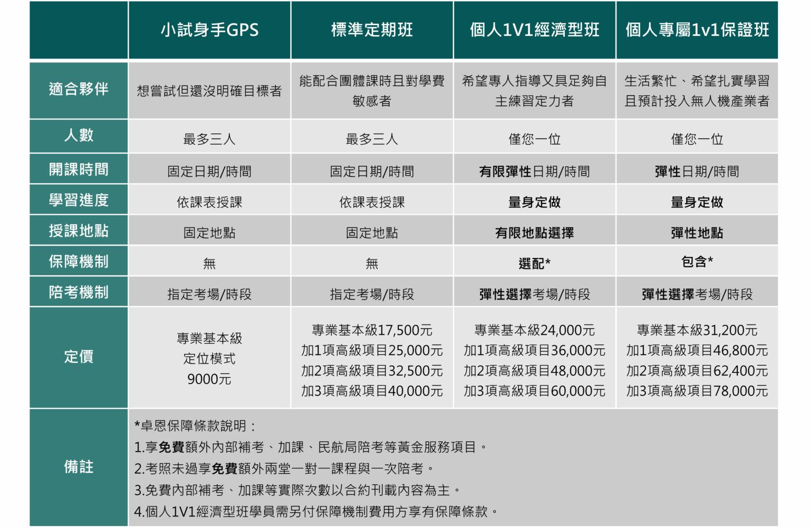Click the 適合夥伴 row label

pyautogui.click(x=79, y=89)
